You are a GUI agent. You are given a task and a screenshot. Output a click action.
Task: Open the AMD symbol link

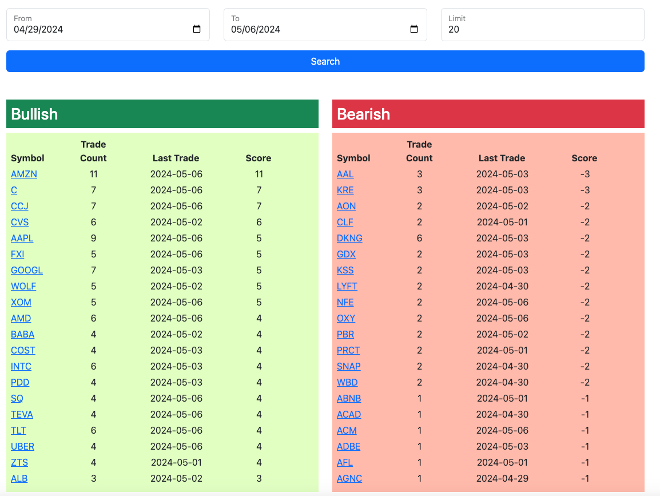(x=21, y=318)
